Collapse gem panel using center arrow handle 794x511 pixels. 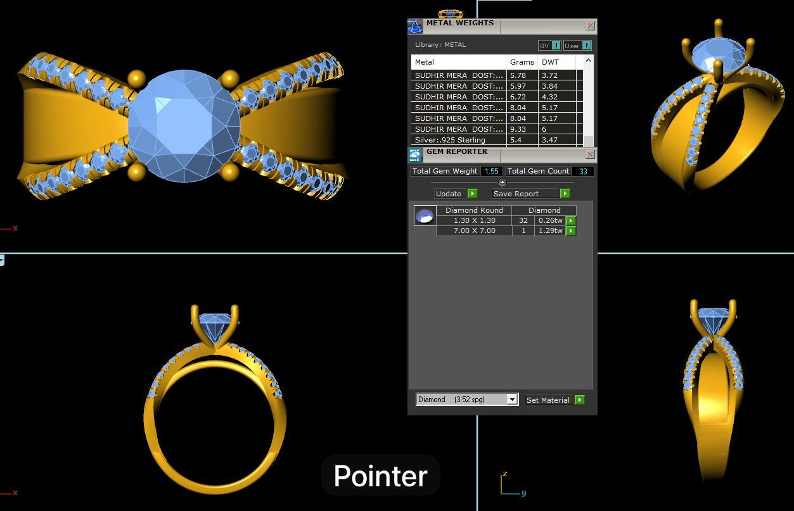(503, 182)
